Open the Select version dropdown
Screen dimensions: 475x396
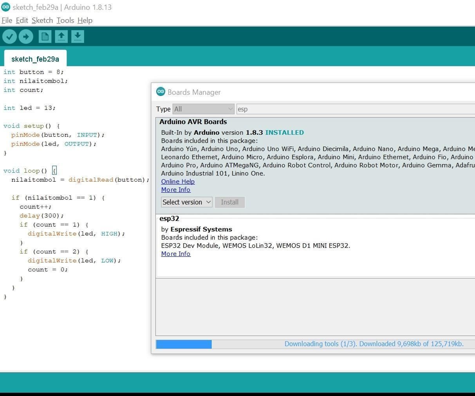click(187, 202)
